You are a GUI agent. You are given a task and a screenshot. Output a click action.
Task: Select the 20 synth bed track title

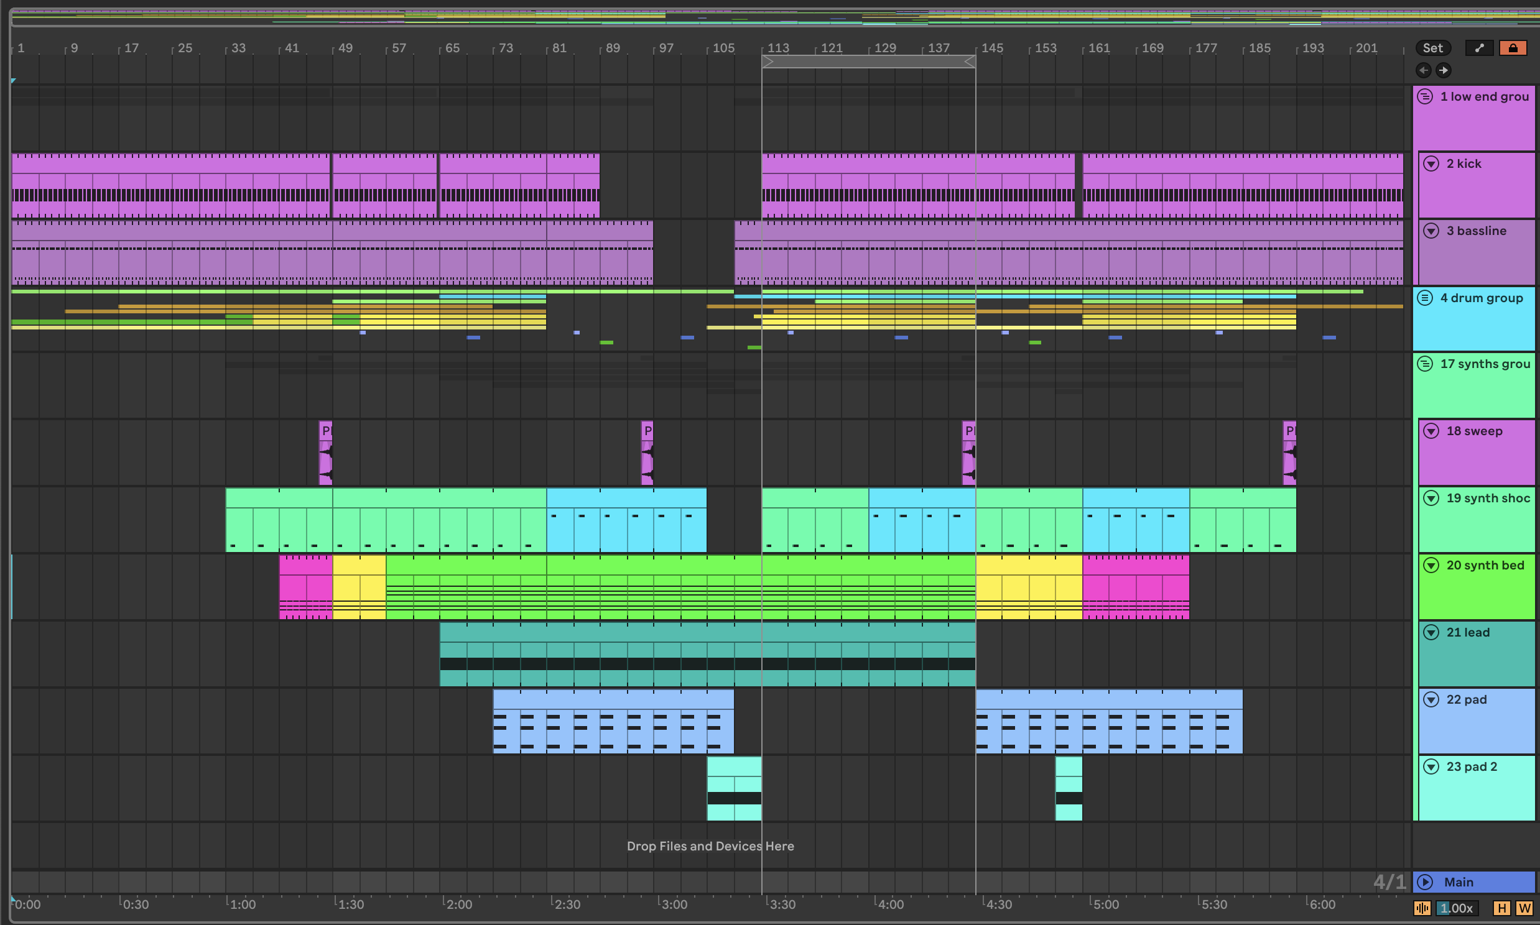pyautogui.click(x=1485, y=565)
